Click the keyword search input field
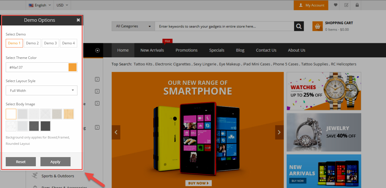The height and width of the screenshot is (188, 386). [x=225, y=26]
